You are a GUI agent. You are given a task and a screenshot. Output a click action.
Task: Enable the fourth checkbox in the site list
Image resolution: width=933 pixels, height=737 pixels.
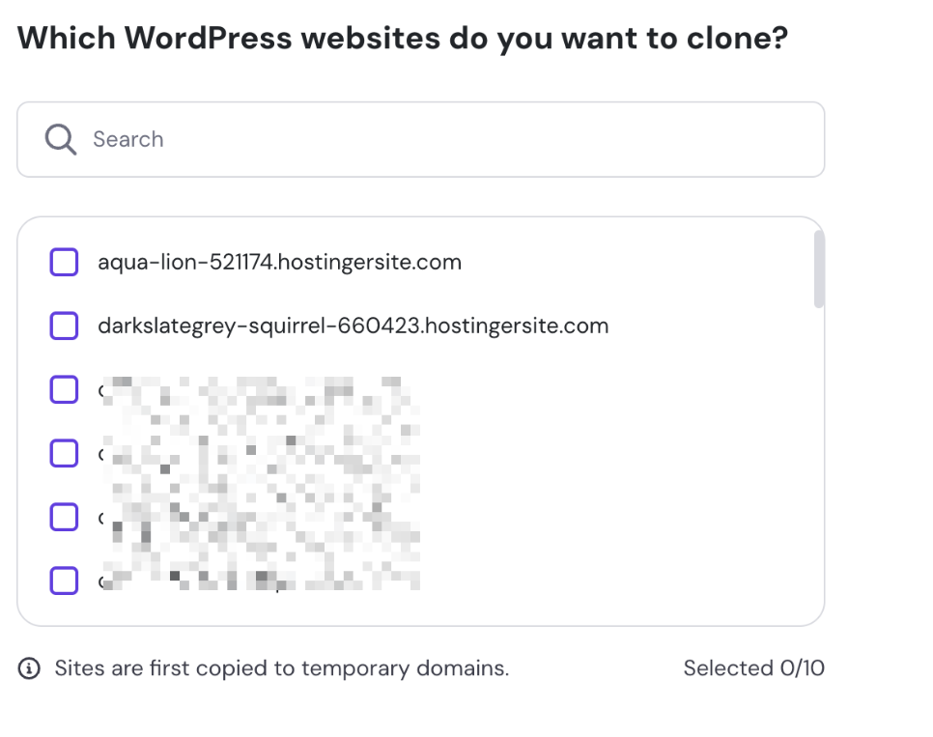point(64,453)
